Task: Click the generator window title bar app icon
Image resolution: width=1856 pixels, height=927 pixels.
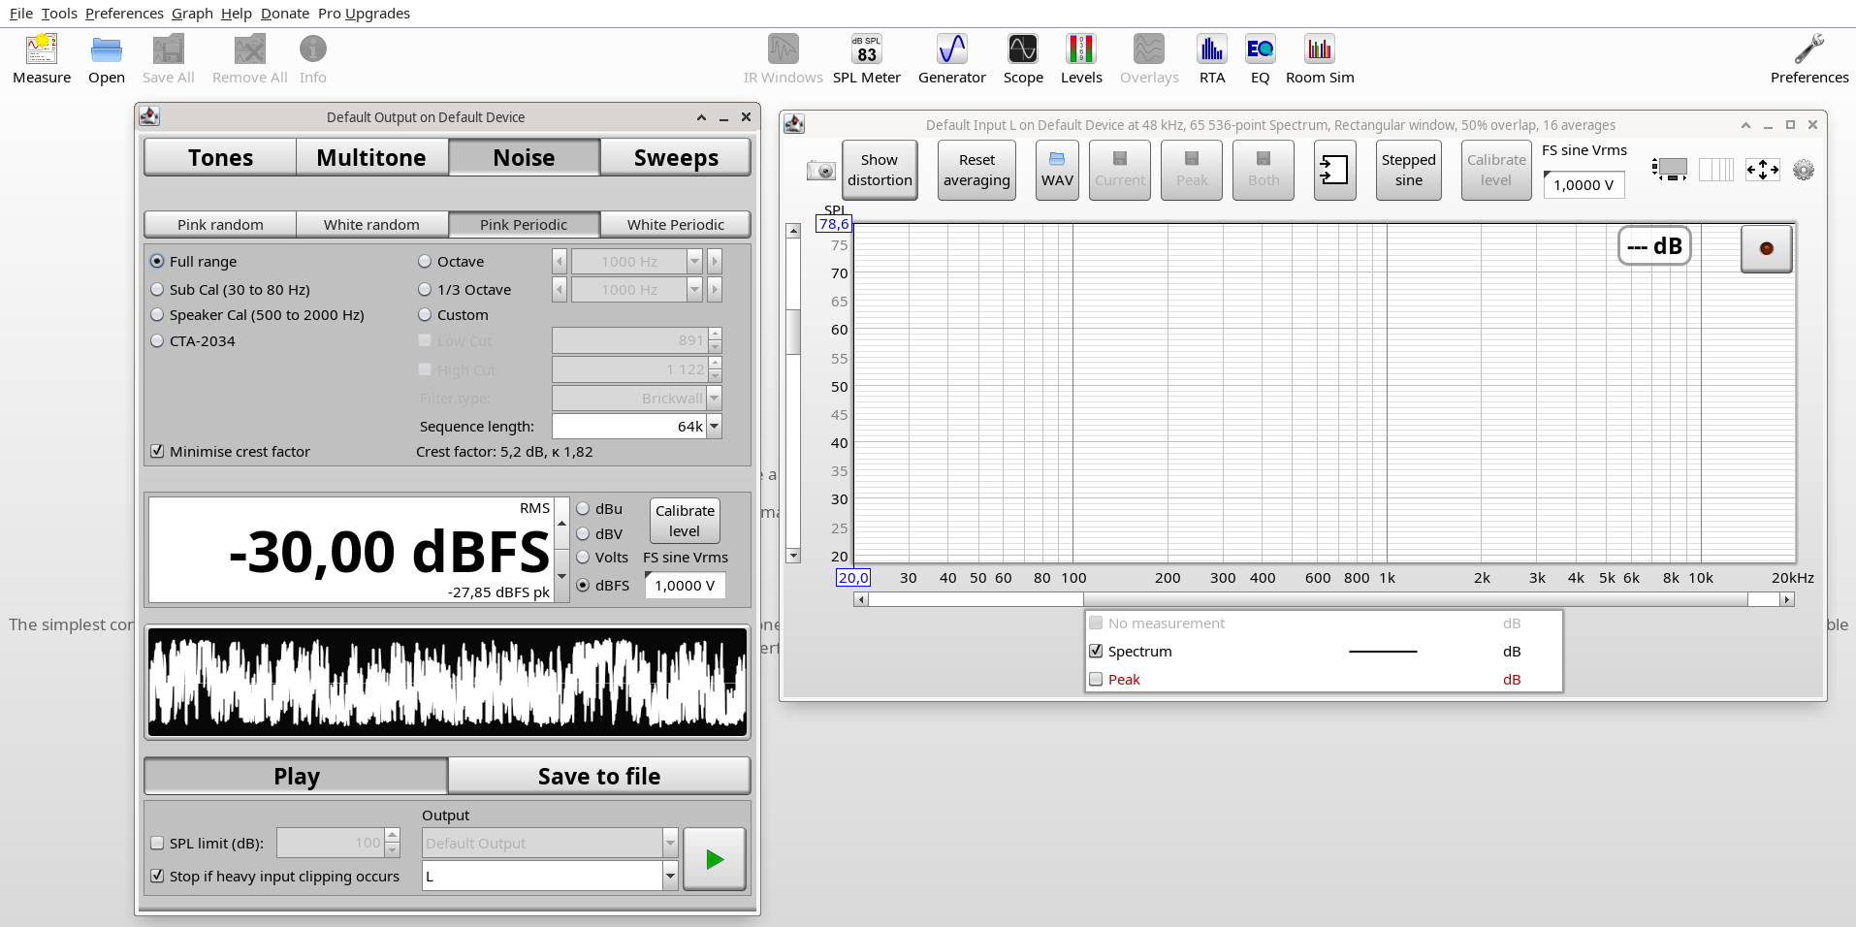Action: [x=149, y=116]
